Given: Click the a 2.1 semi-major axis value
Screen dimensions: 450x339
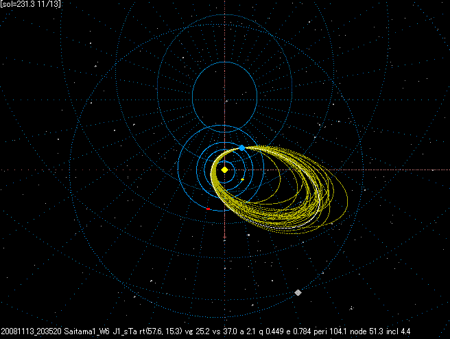Looking at the screenshot, I should pyautogui.click(x=248, y=331).
